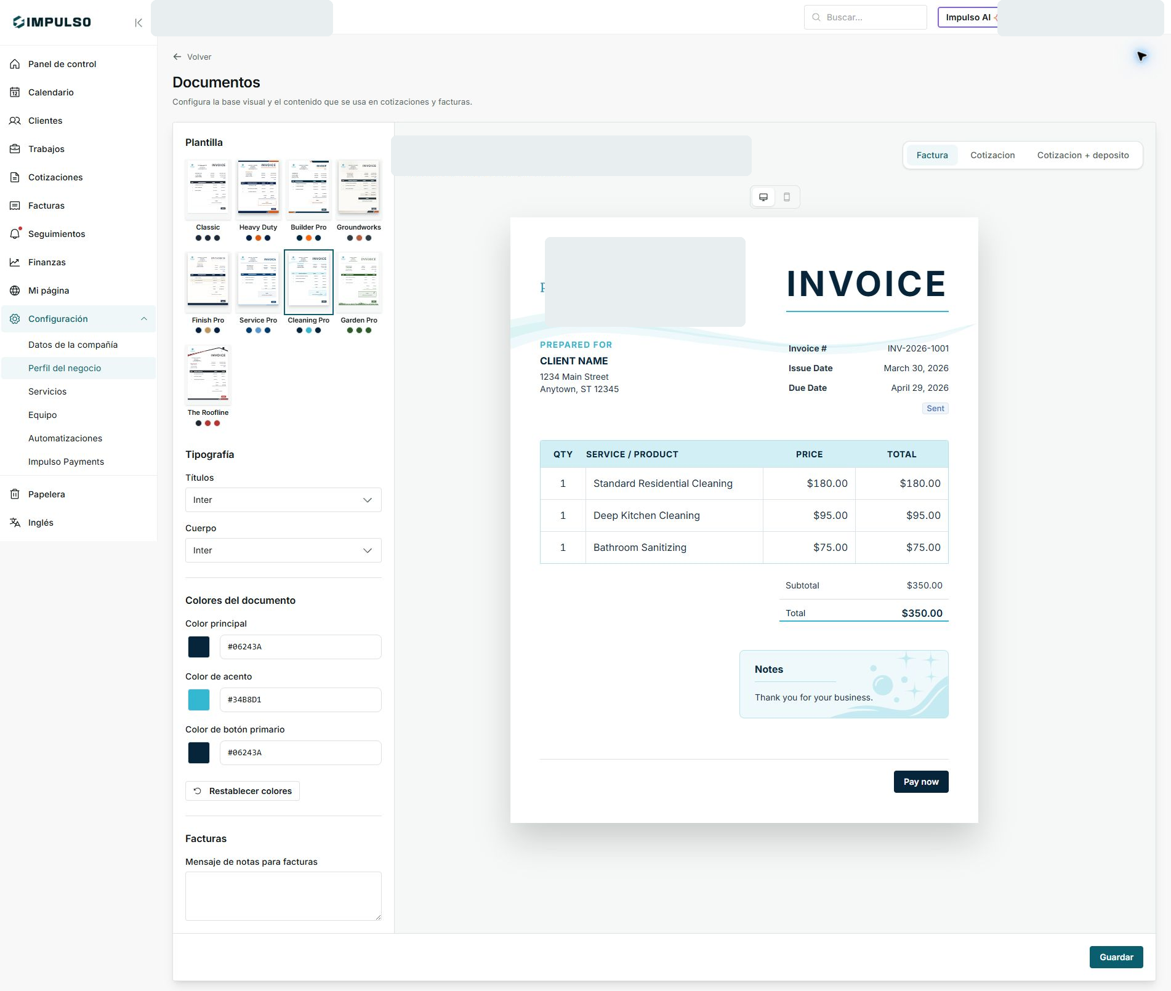Image resolution: width=1171 pixels, height=991 pixels.
Task: Open the Servicios settings page
Action: [x=78, y=391]
